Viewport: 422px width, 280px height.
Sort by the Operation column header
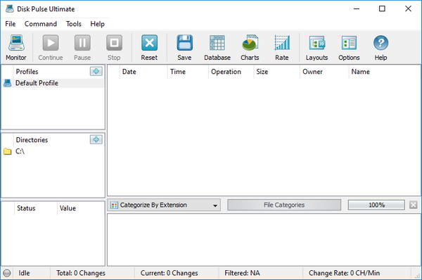coord(231,72)
